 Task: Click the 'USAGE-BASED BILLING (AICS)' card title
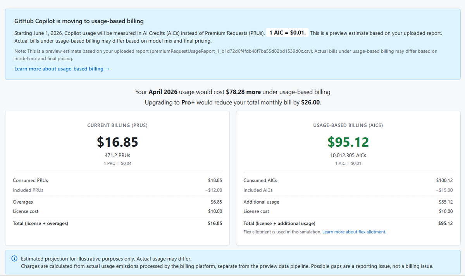348,125
